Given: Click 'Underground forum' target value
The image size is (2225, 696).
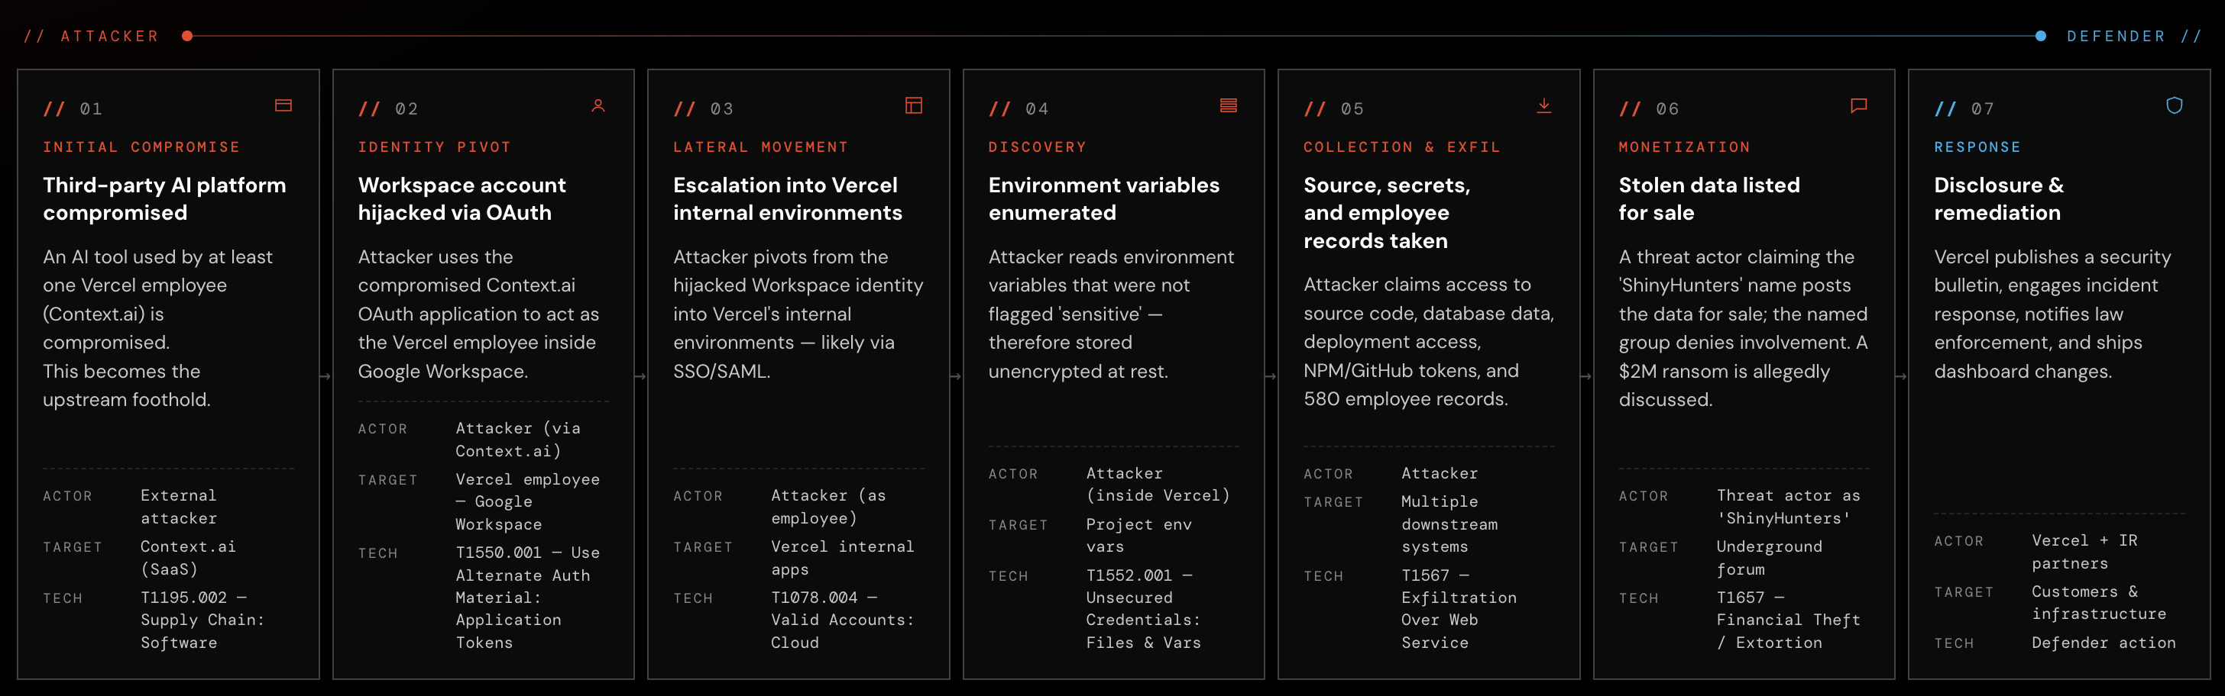Looking at the screenshot, I should pyautogui.click(x=1769, y=558).
